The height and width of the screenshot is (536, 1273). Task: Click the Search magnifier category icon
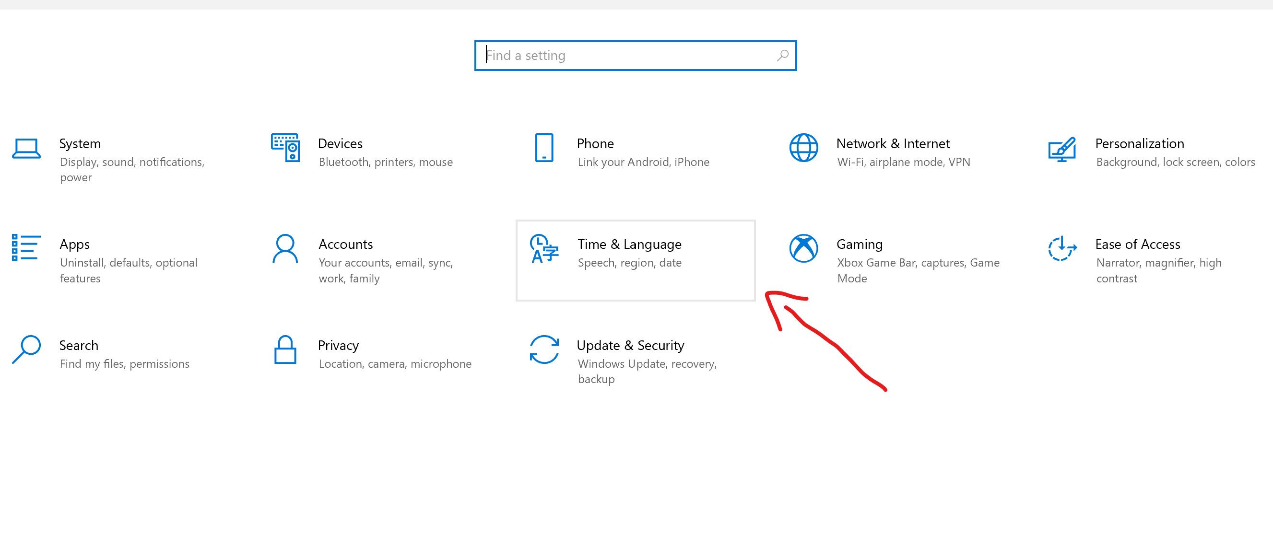[26, 350]
